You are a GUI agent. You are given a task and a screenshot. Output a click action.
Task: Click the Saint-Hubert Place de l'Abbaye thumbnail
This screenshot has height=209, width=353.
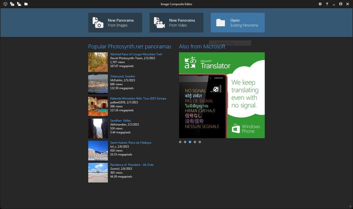[x=98, y=150]
